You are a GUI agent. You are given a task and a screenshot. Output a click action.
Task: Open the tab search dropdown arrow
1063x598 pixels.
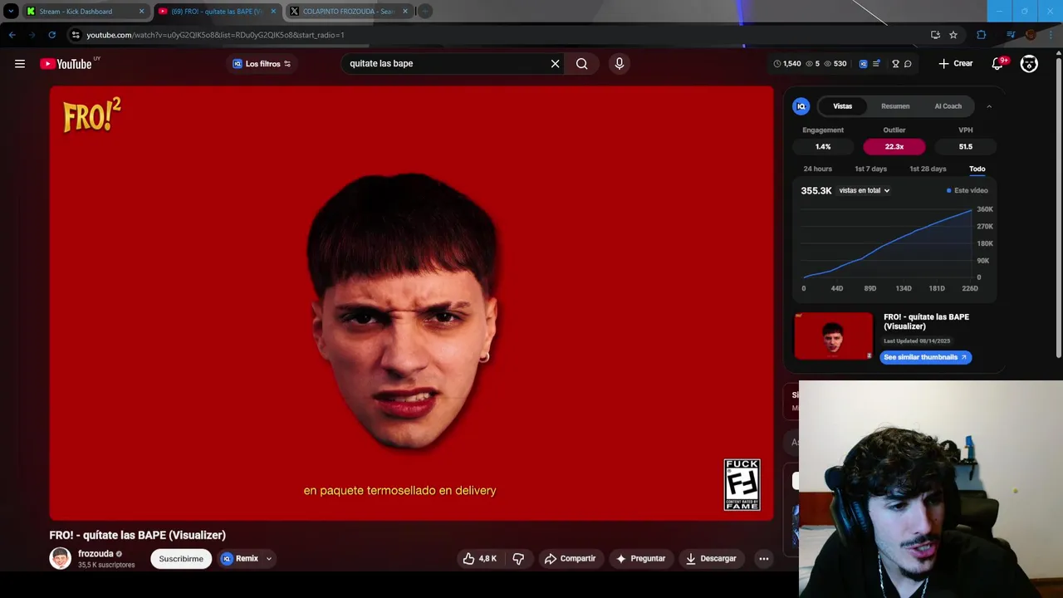[11, 12]
